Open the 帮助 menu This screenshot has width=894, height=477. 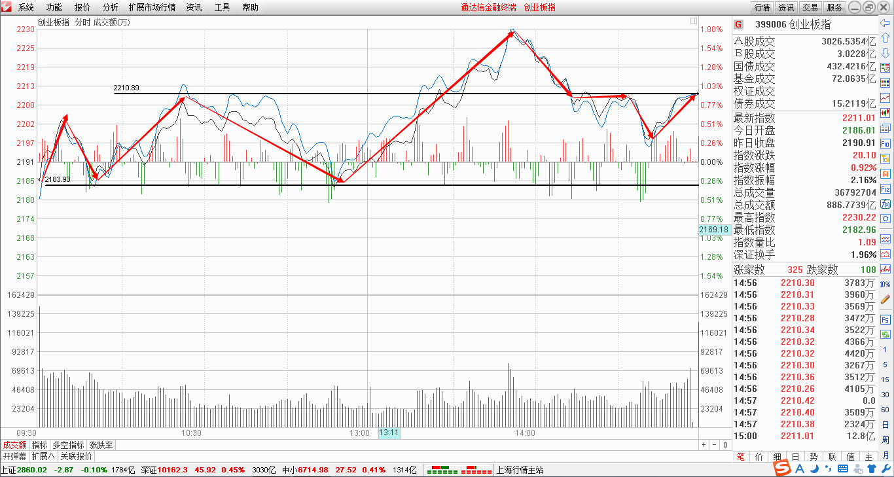coord(250,7)
